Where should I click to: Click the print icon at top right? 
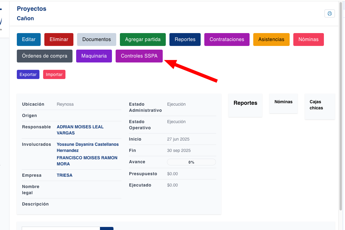pyautogui.click(x=329, y=13)
